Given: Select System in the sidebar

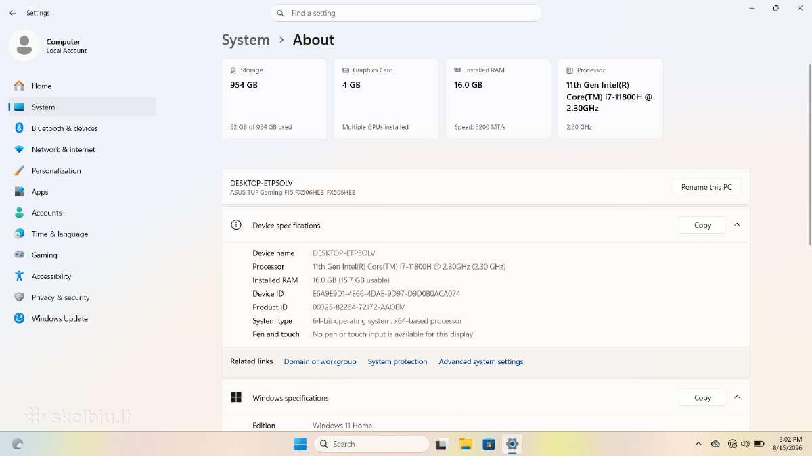Looking at the screenshot, I should tap(83, 107).
